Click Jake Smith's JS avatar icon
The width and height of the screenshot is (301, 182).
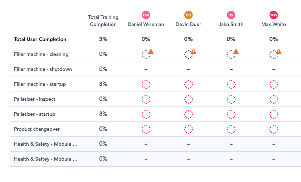231,15
